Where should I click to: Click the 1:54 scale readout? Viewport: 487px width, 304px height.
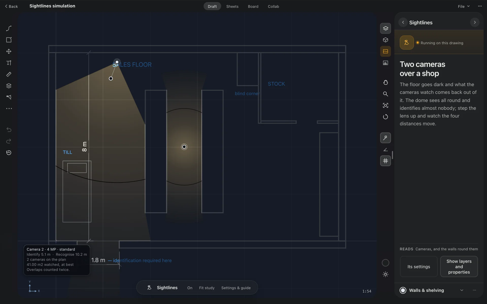[367, 291]
